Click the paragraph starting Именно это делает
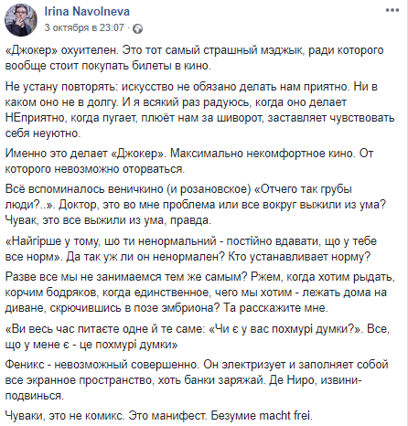Image resolution: width=408 pixels, height=426 pixels. click(x=189, y=161)
